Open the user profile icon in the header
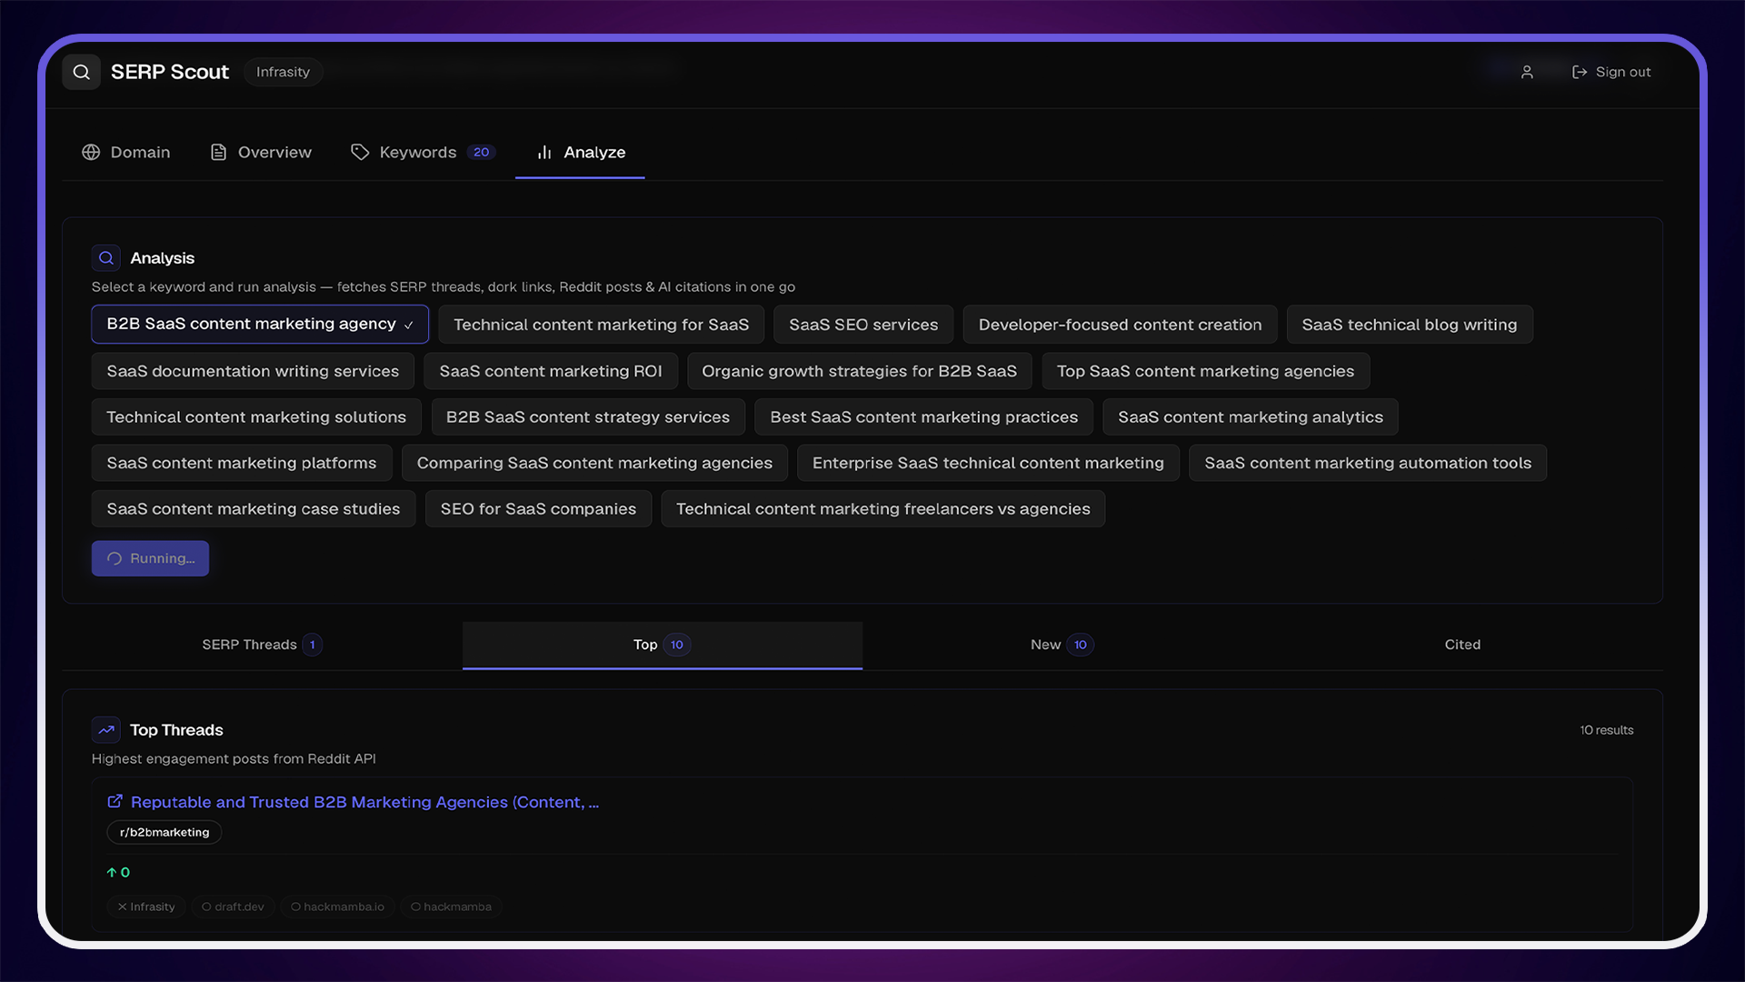Image resolution: width=1745 pixels, height=982 pixels. coord(1527,72)
